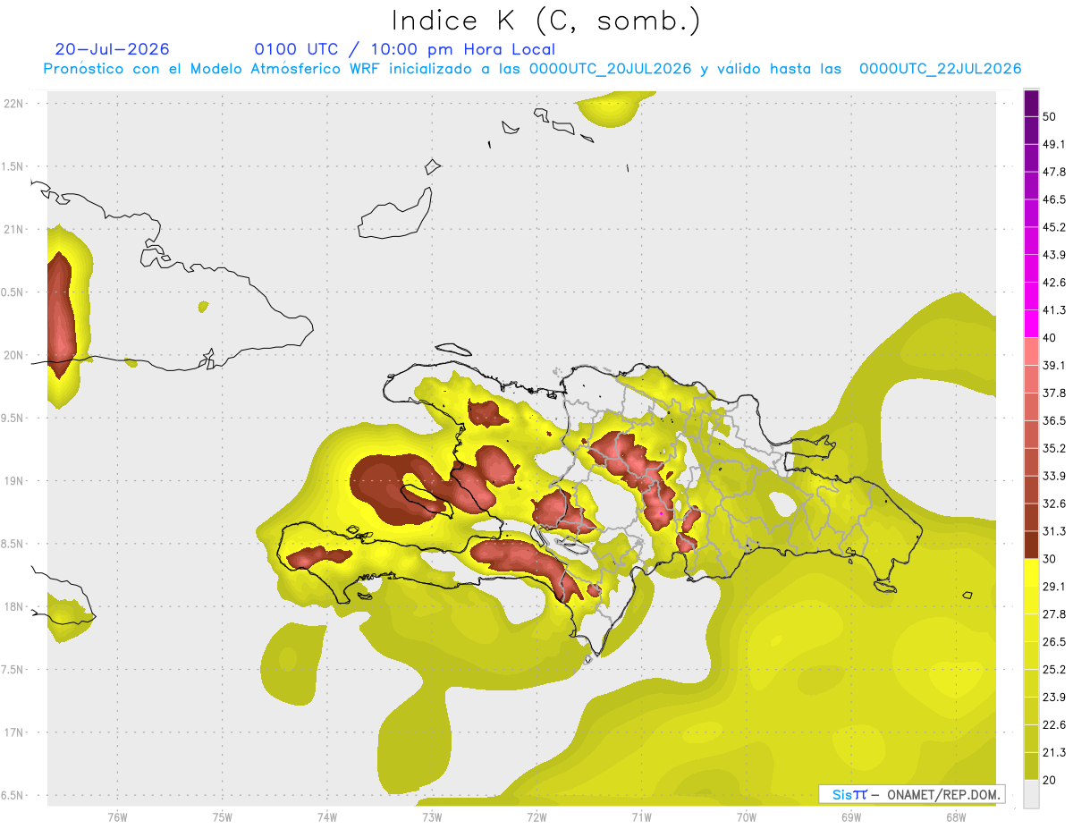Click the color scale value 25.2

pos(1054,669)
